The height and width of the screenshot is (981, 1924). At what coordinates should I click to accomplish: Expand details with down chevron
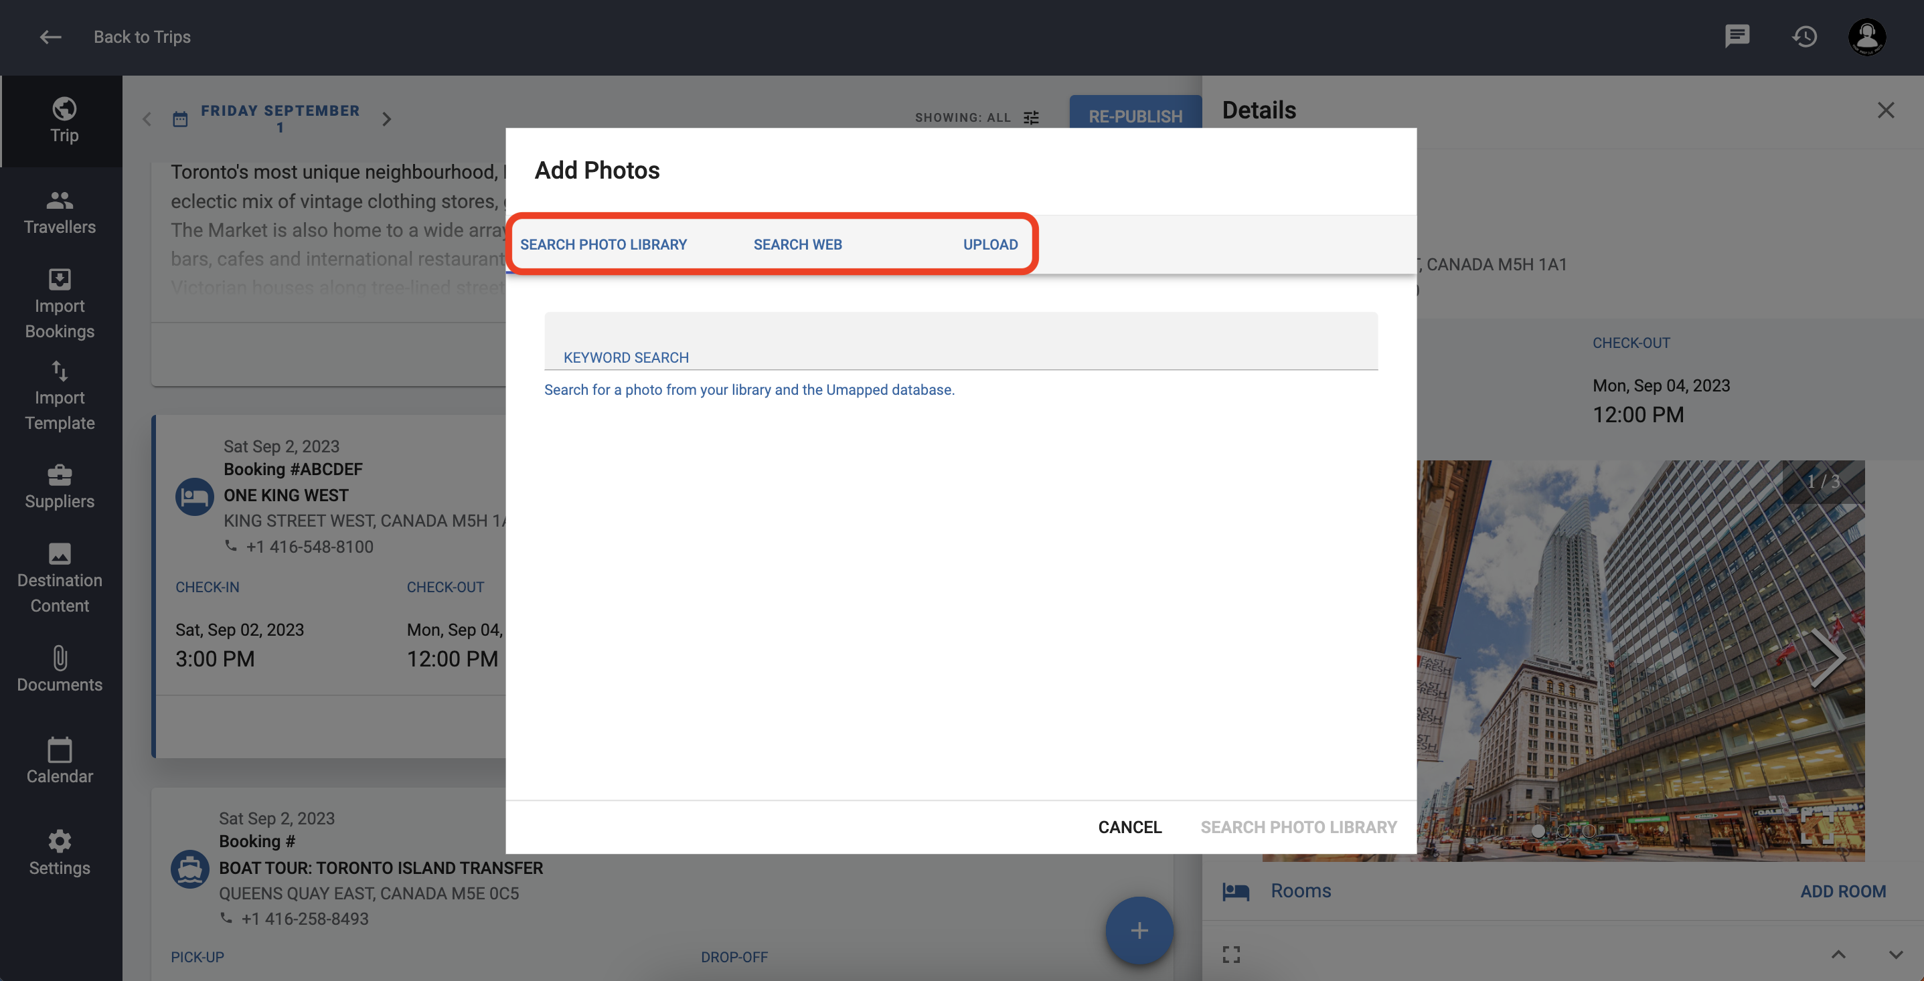[1895, 954]
